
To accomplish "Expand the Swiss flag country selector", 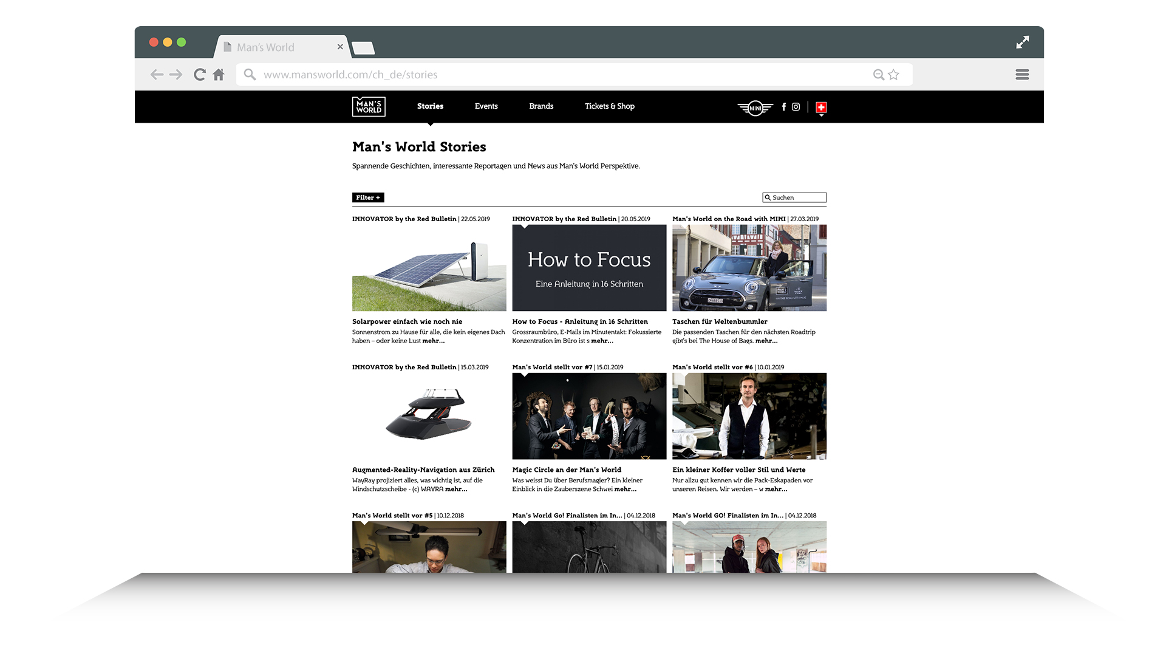I will click(x=821, y=108).
